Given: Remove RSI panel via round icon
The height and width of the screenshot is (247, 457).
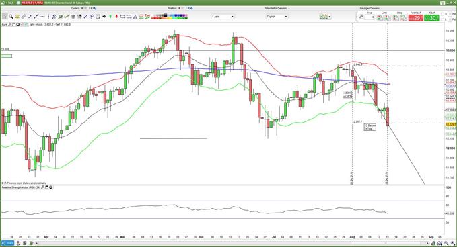Looking at the screenshot, I should 50,187.
